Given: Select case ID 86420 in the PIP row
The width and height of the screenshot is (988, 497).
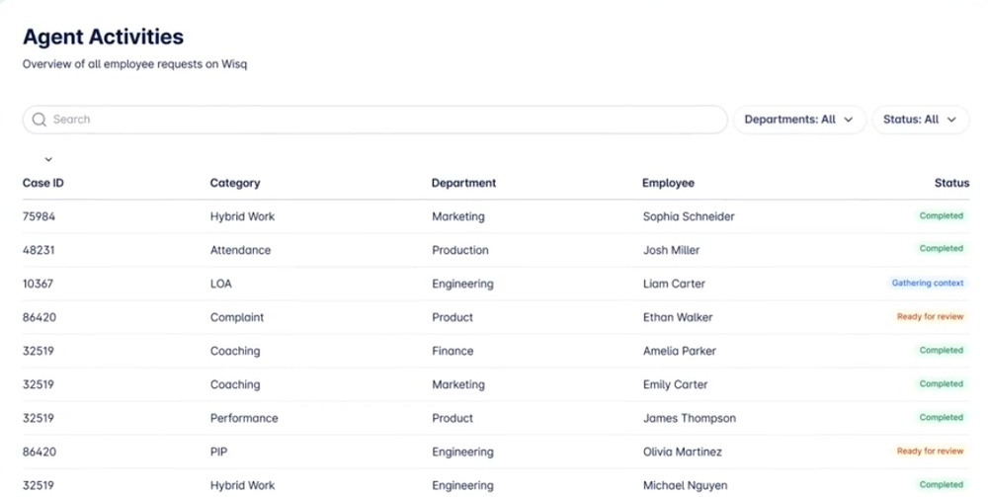Looking at the screenshot, I should 40,452.
